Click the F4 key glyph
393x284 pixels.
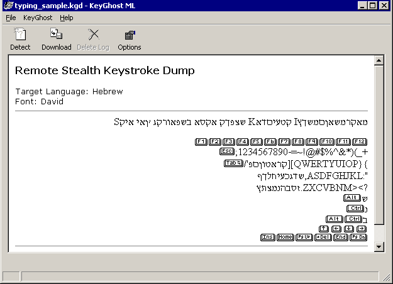point(242,142)
